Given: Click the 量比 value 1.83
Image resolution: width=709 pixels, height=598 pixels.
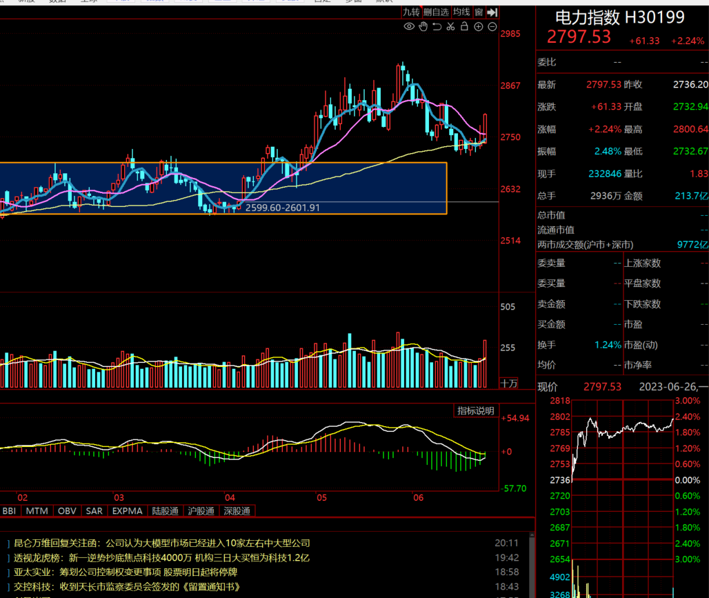Looking at the screenshot, I should tap(699, 174).
